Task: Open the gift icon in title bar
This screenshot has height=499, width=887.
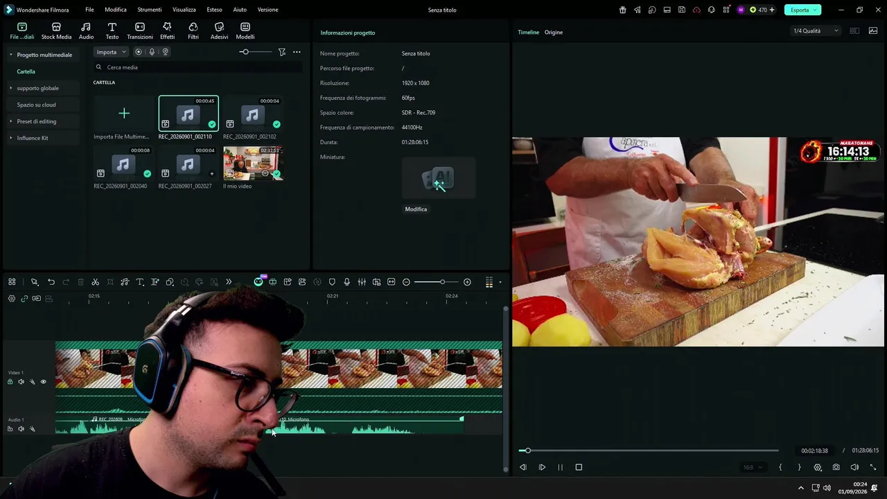Action: click(x=622, y=10)
